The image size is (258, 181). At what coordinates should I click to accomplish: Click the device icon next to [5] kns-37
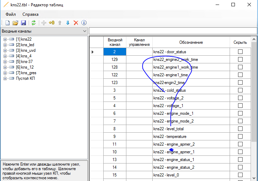pos(12,62)
